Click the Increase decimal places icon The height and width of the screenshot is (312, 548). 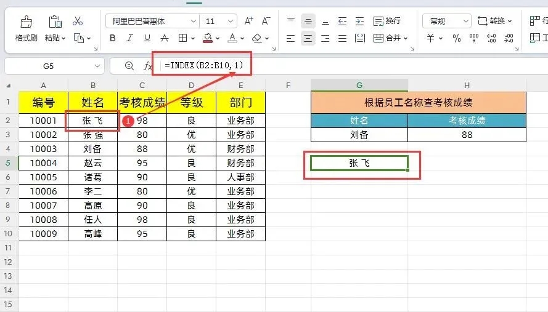tap(491, 38)
